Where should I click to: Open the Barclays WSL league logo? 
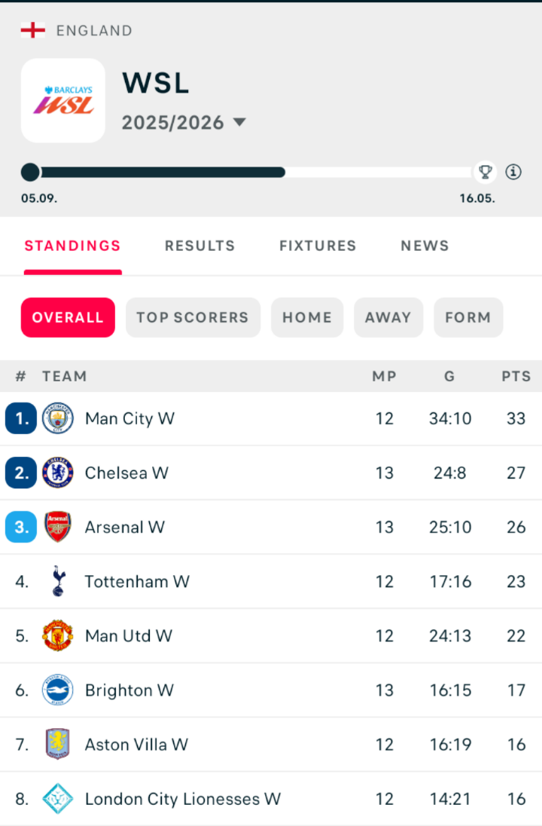pyautogui.click(x=63, y=100)
